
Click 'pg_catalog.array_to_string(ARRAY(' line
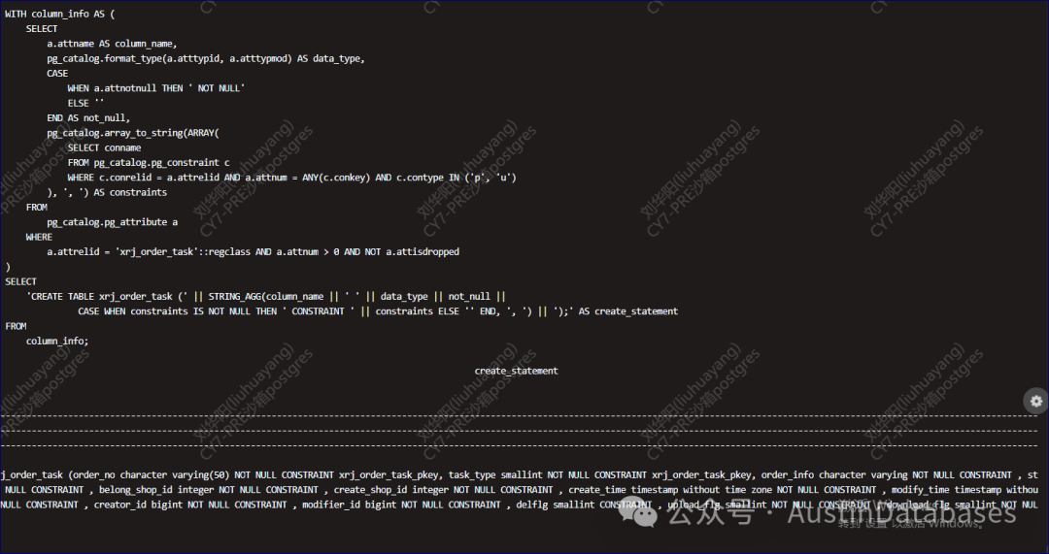(132, 133)
